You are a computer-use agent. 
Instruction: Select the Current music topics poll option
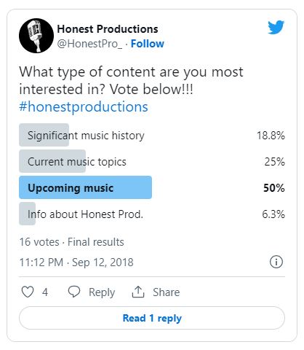click(x=152, y=161)
